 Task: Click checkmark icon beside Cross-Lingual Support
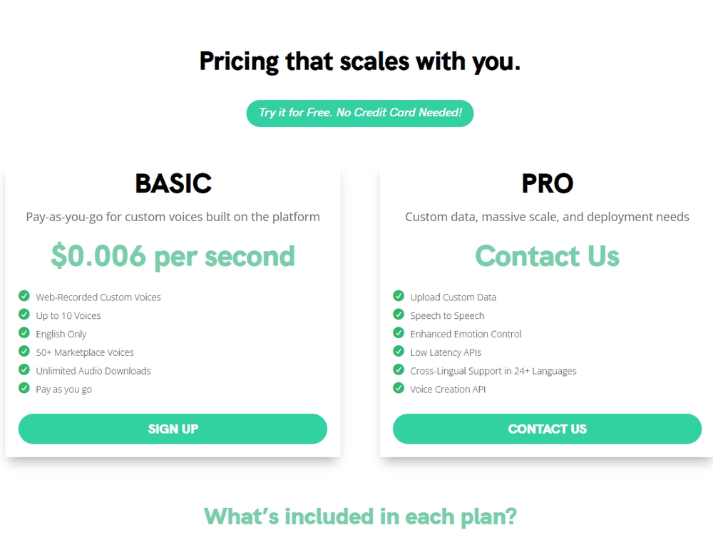399,370
